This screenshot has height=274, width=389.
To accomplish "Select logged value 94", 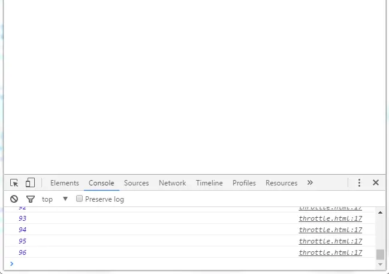I will [x=22, y=230].
